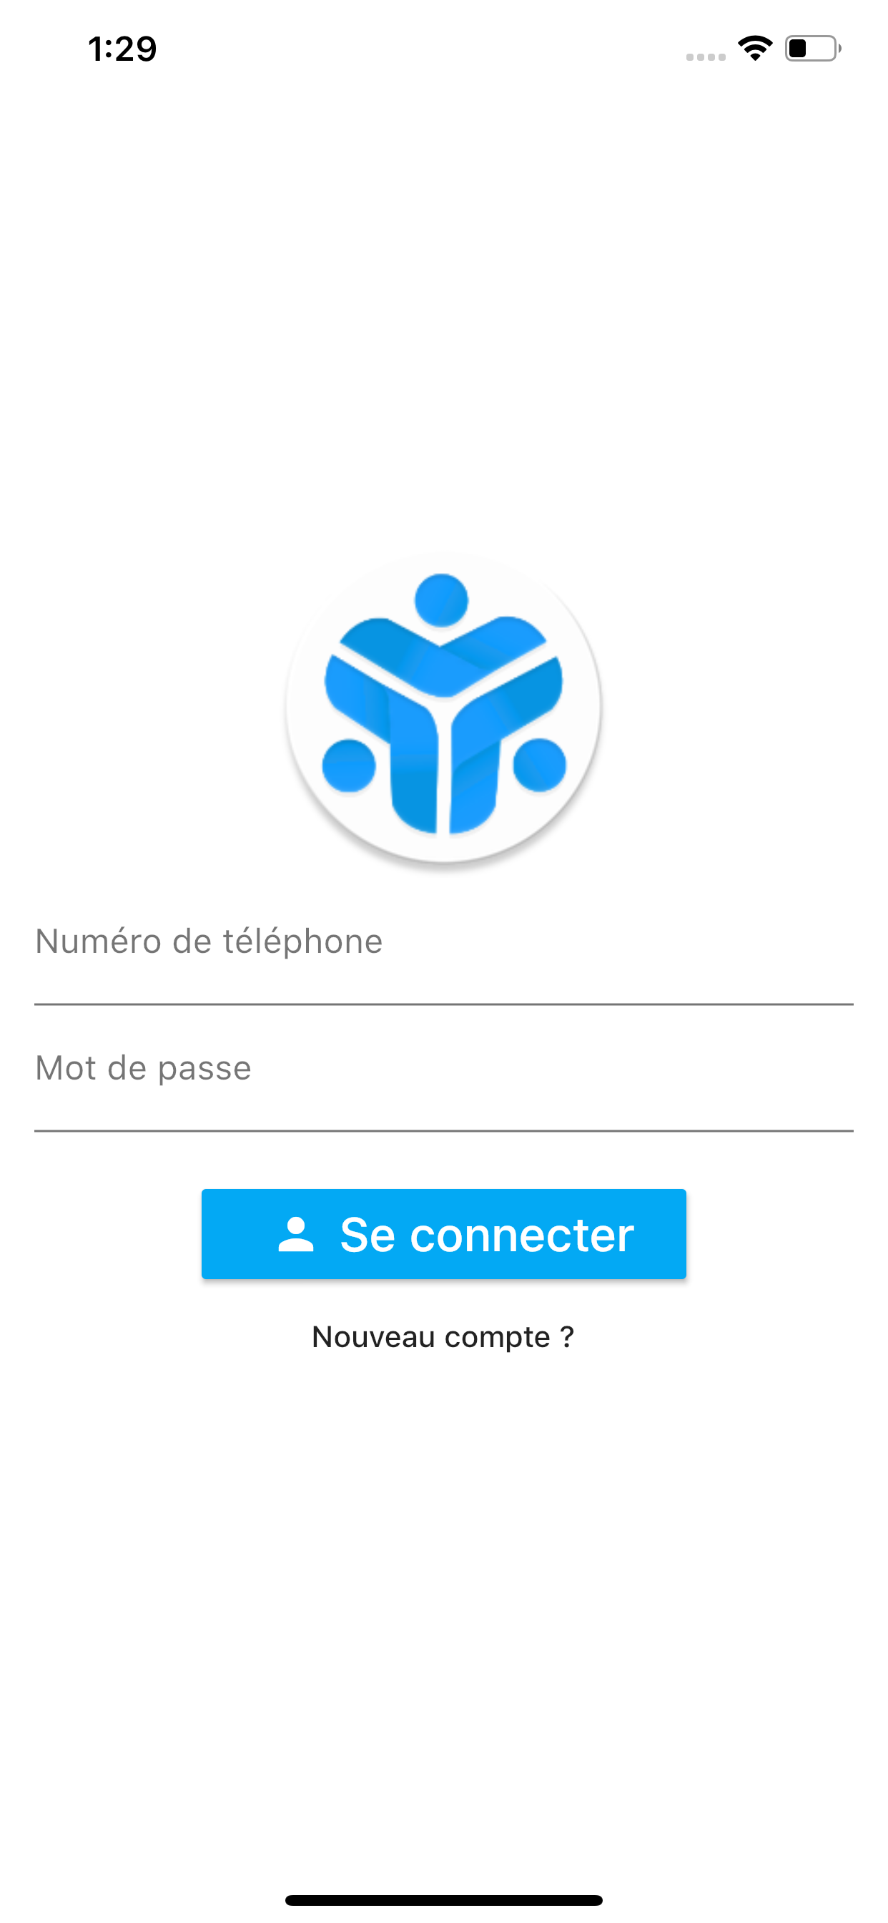Image resolution: width=888 pixels, height=1923 pixels.
Task: Focus the Mot de passe field
Action: (x=443, y=1079)
